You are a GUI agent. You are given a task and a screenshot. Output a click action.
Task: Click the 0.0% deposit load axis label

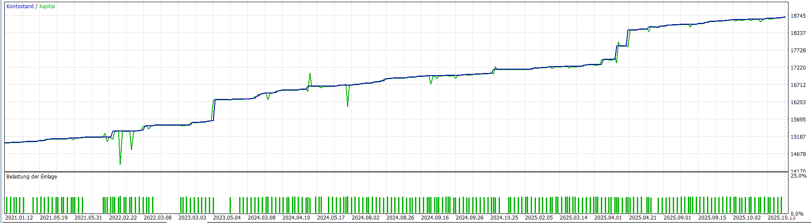pos(797,214)
